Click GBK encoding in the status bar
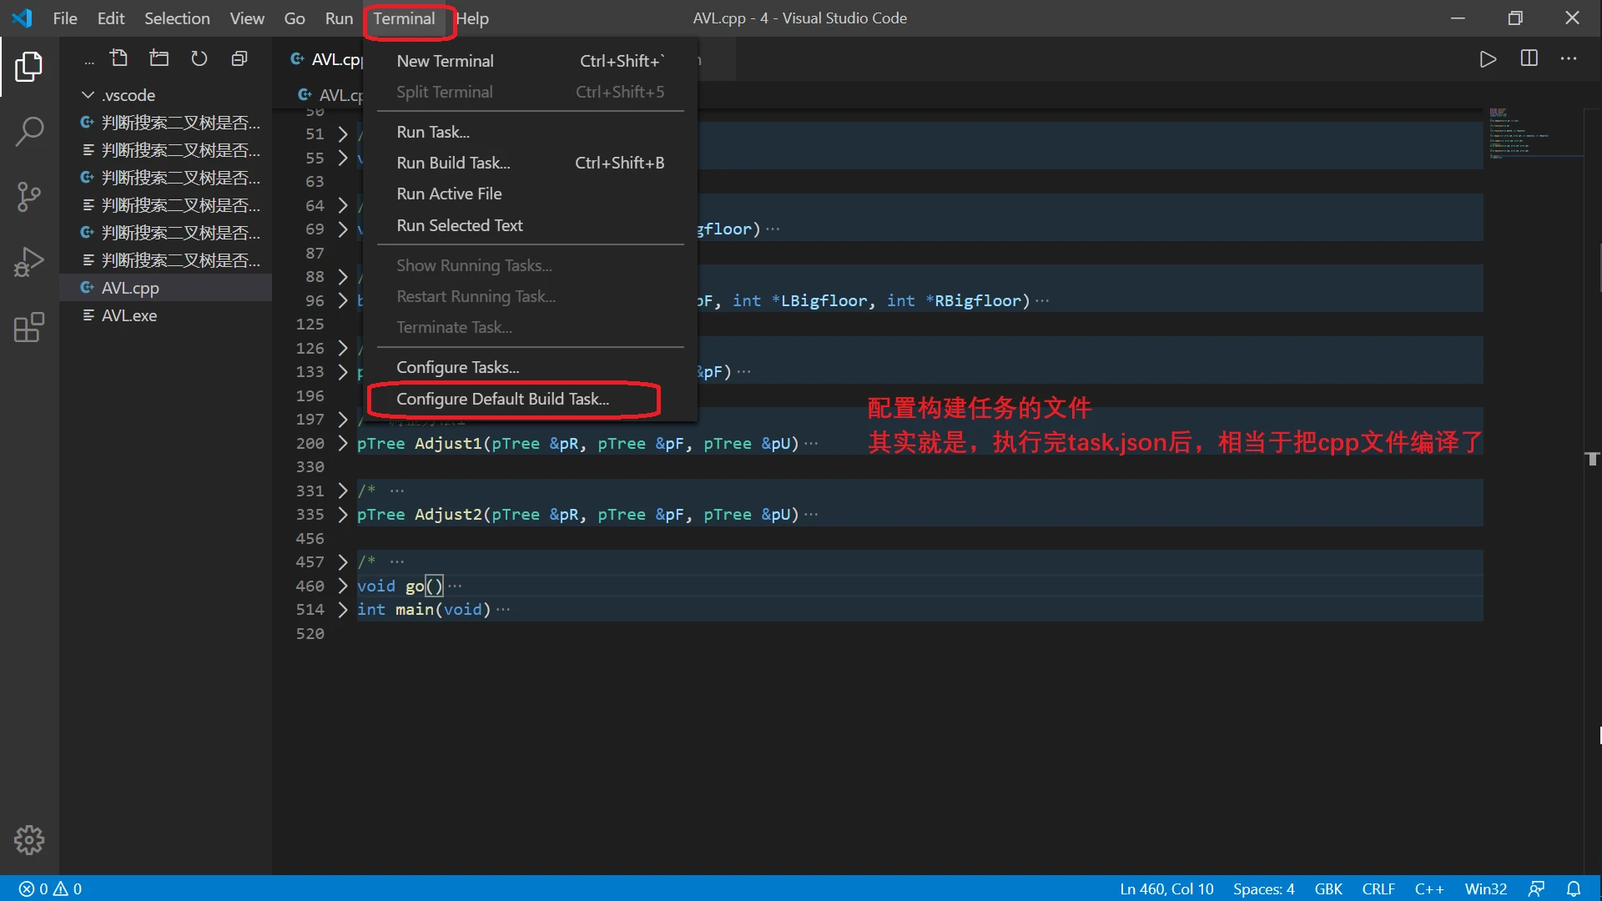The height and width of the screenshot is (901, 1602). tap(1327, 888)
